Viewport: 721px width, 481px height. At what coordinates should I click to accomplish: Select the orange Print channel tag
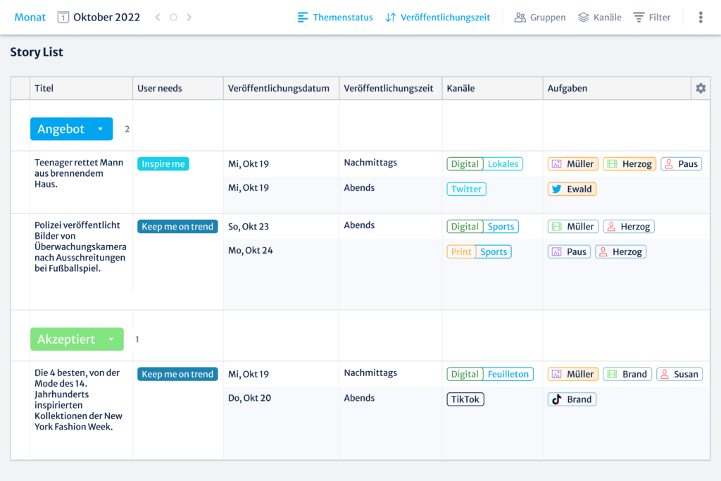461,251
